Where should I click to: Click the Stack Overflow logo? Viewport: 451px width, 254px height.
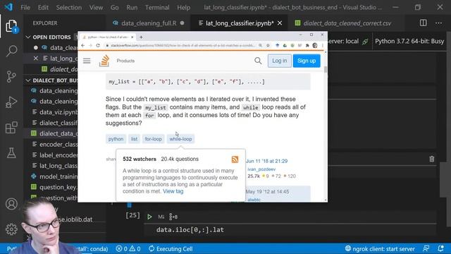tap(104, 61)
